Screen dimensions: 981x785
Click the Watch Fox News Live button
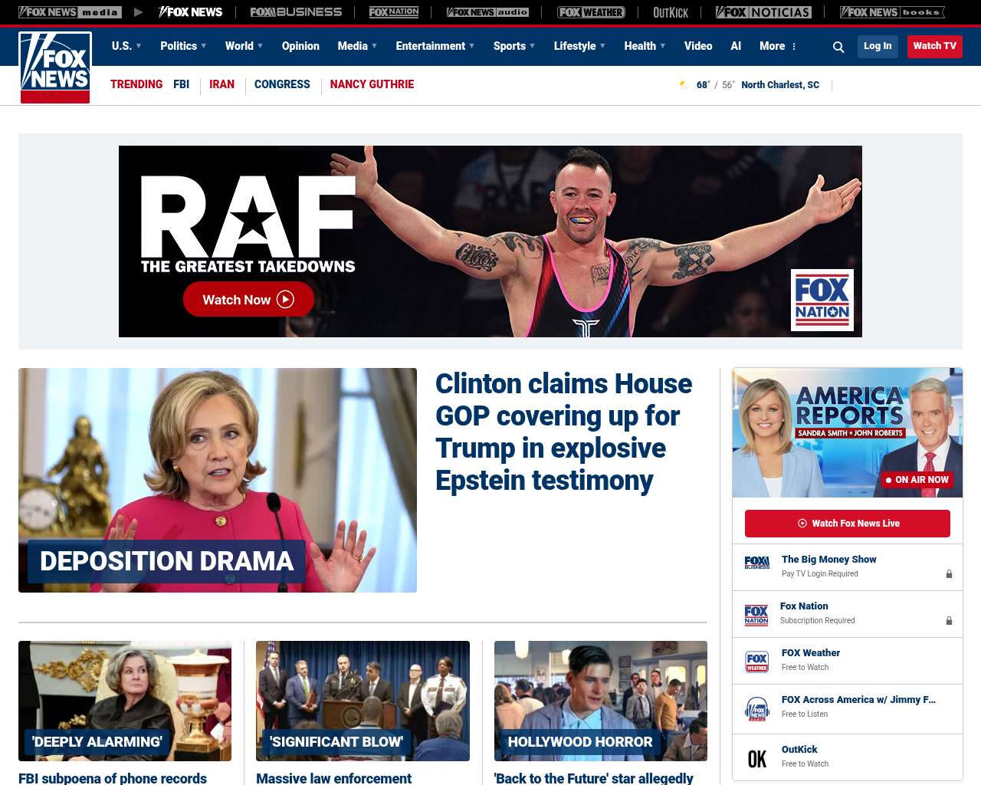[x=848, y=524]
